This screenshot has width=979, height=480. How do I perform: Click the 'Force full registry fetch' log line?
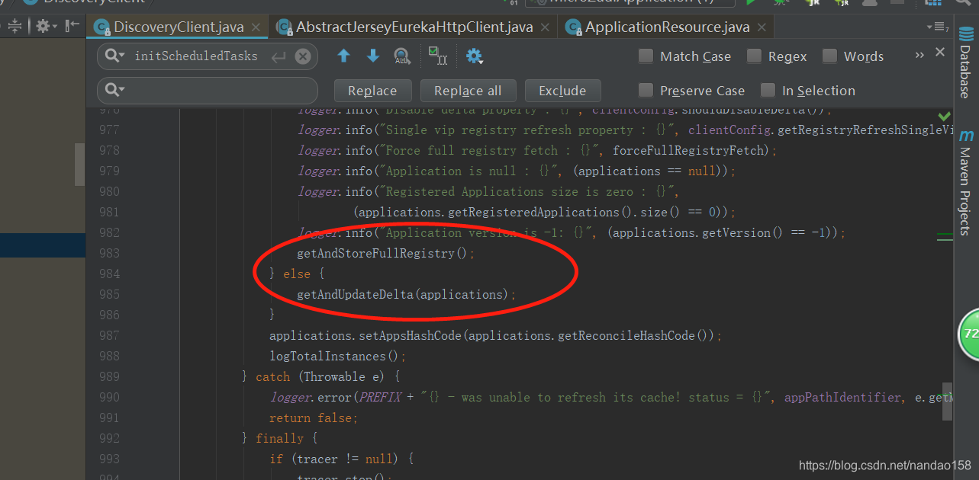[537, 150]
